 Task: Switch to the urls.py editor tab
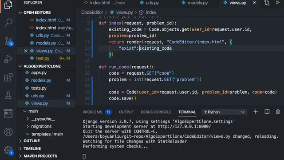coord(150,3)
